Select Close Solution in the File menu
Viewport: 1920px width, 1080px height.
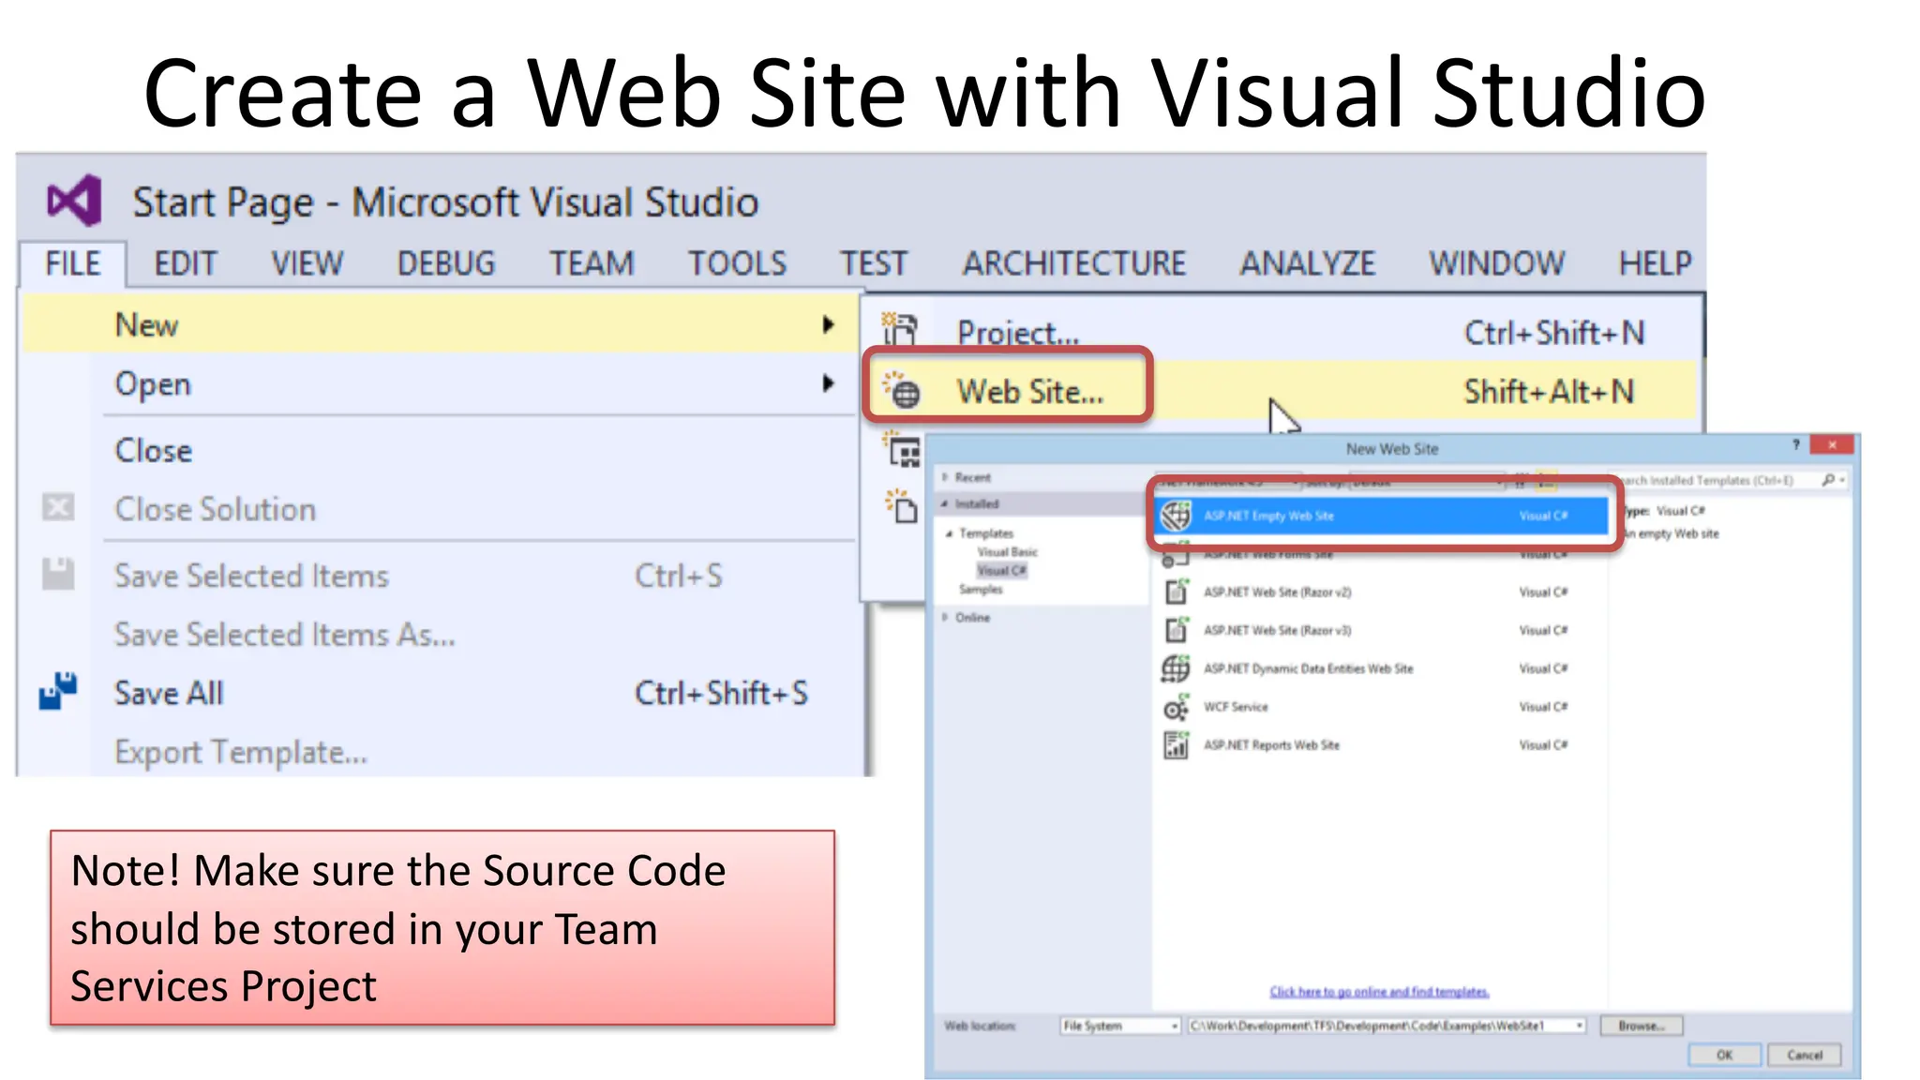[x=441, y=509]
